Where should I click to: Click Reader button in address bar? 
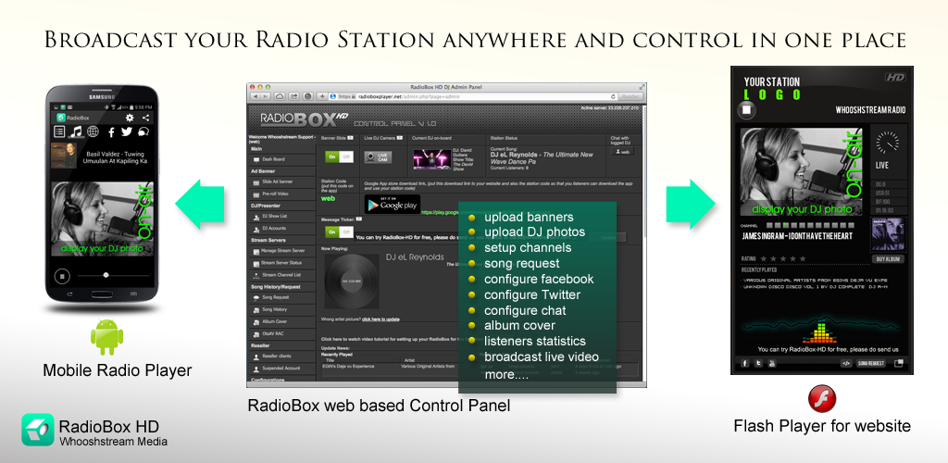click(630, 96)
